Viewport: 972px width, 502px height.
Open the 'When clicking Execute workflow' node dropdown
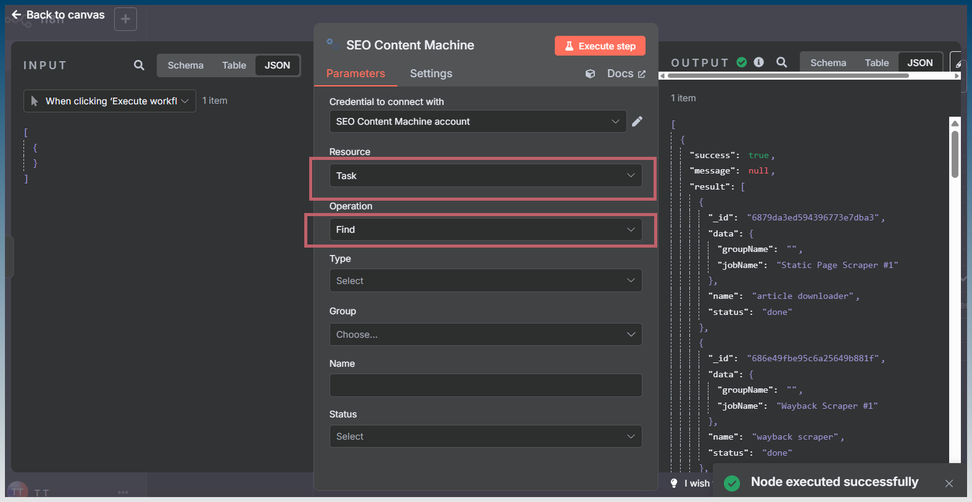[110, 101]
